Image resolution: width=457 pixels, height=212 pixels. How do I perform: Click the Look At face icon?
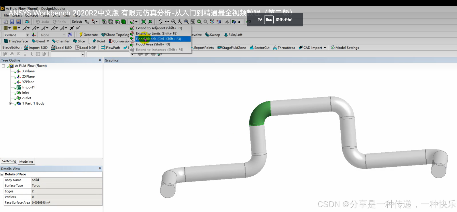click(219, 22)
